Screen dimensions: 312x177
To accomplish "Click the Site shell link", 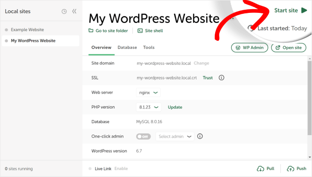I will [x=154, y=31].
